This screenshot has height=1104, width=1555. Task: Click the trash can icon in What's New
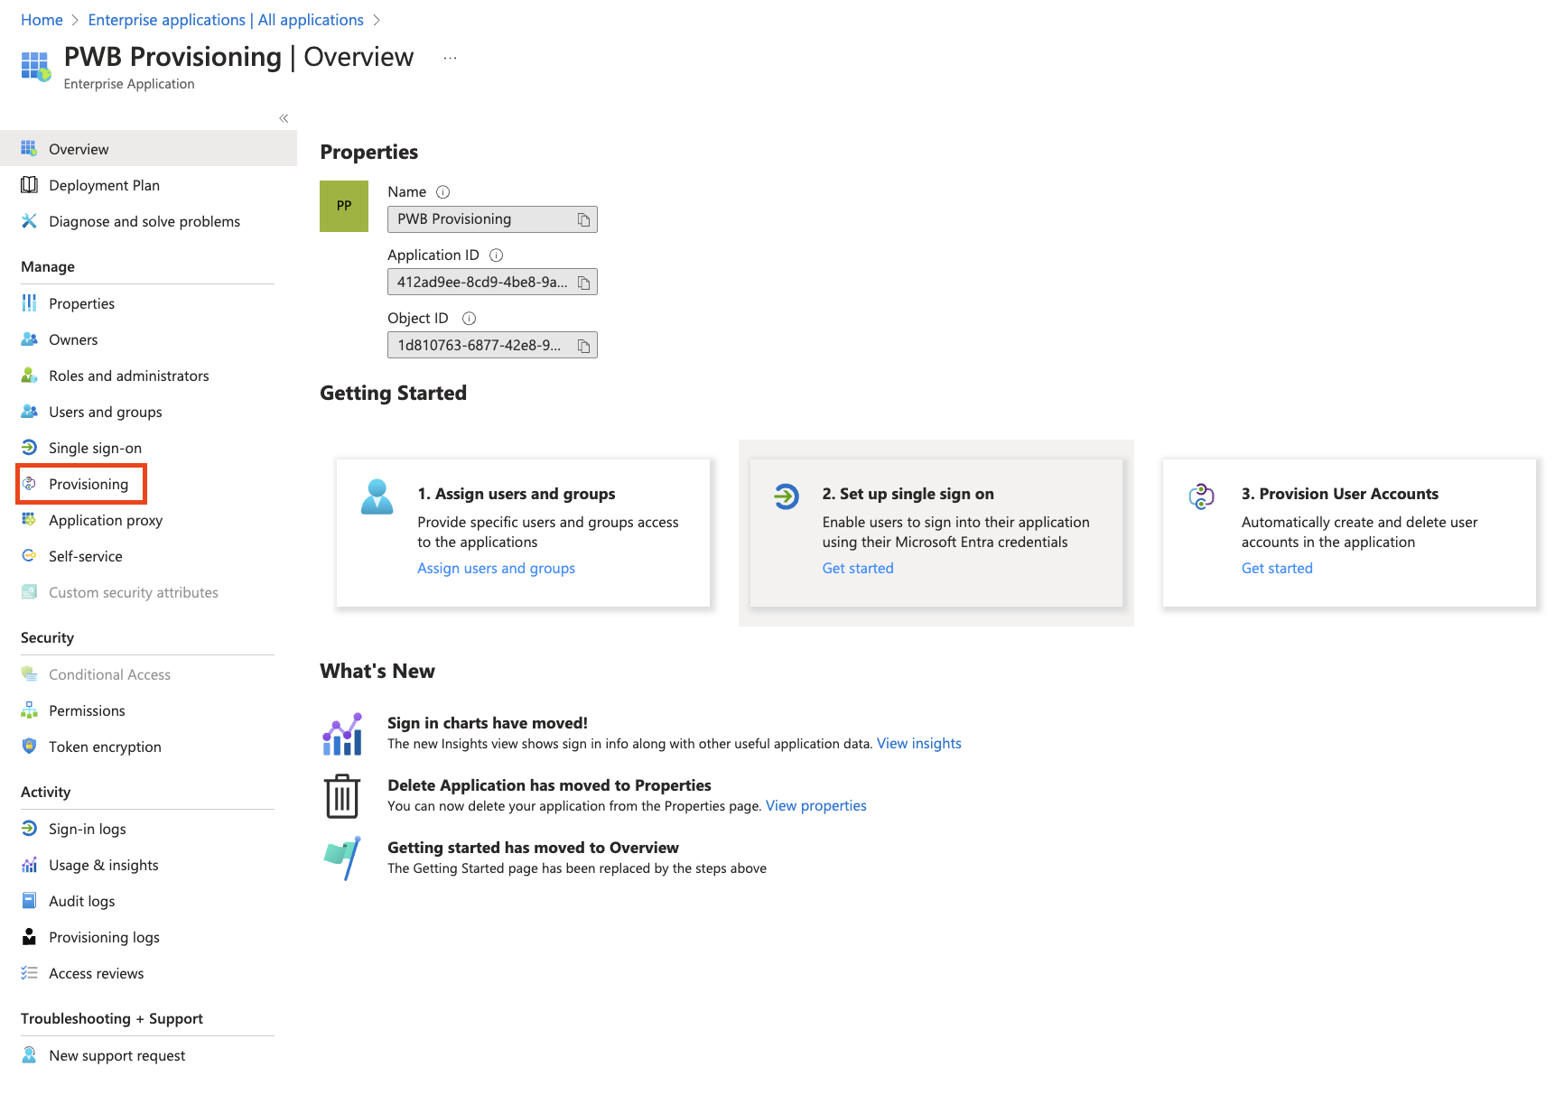click(x=342, y=796)
